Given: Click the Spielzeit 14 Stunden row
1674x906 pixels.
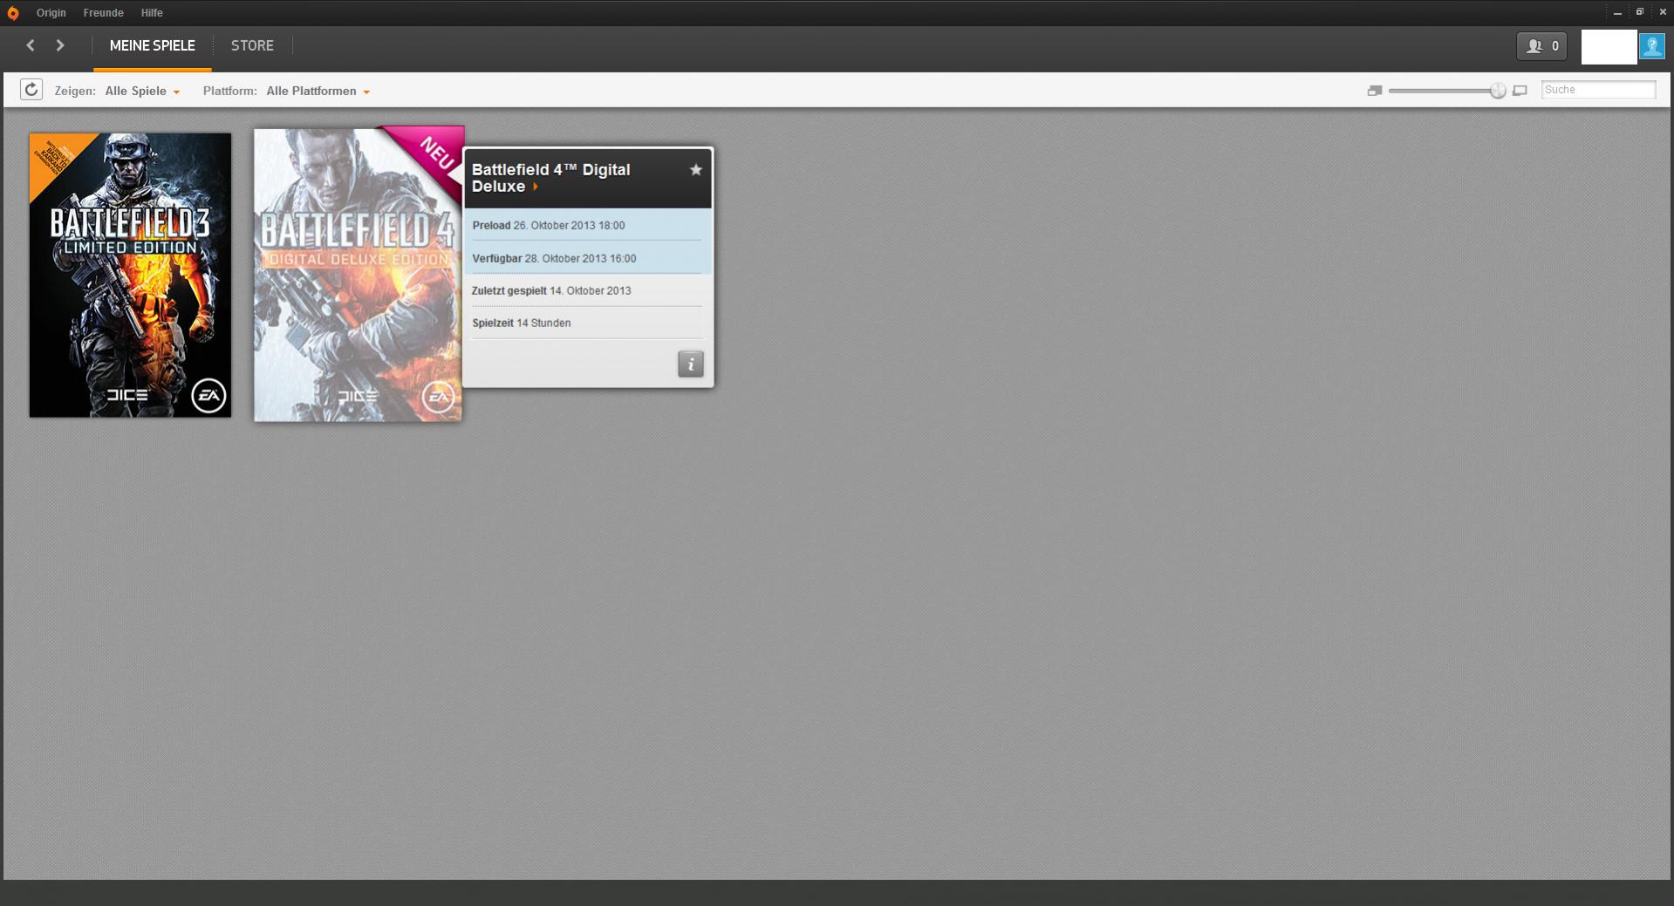Looking at the screenshot, I should point(587,323).
